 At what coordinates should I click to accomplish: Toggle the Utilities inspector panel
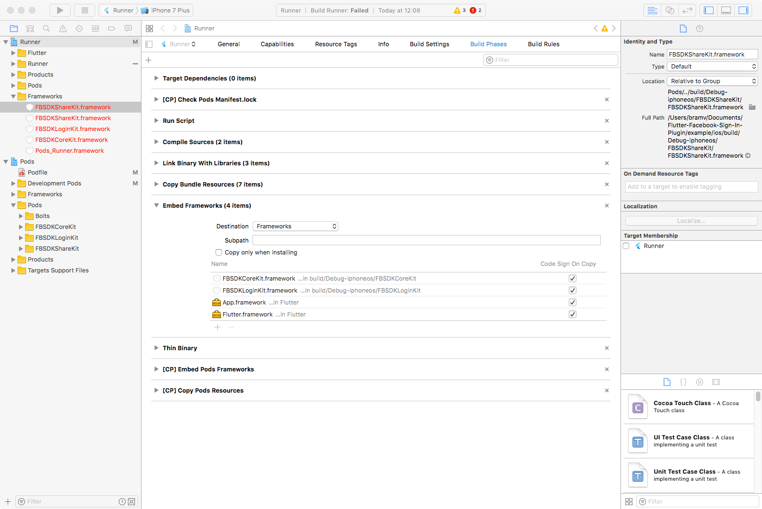(743, 10)
